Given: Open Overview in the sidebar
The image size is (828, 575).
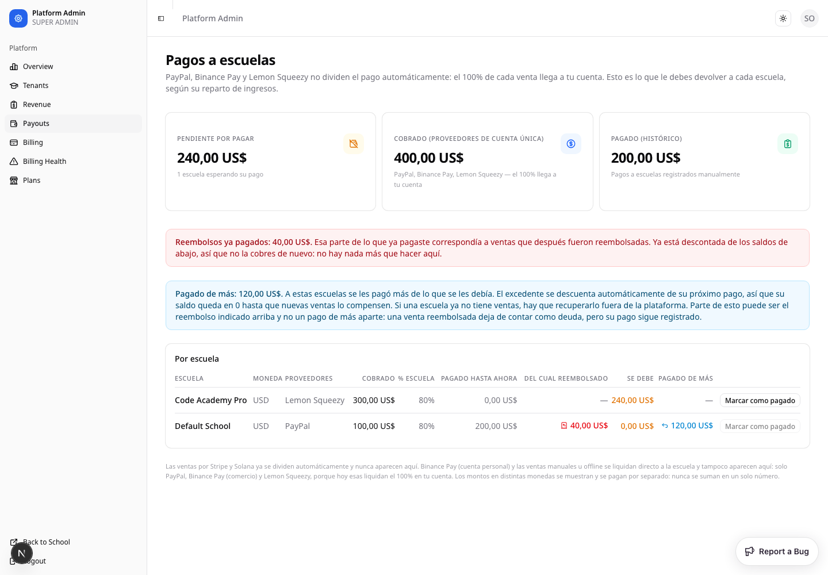Looking at the screenshot, I should click(x=73, y=67).
